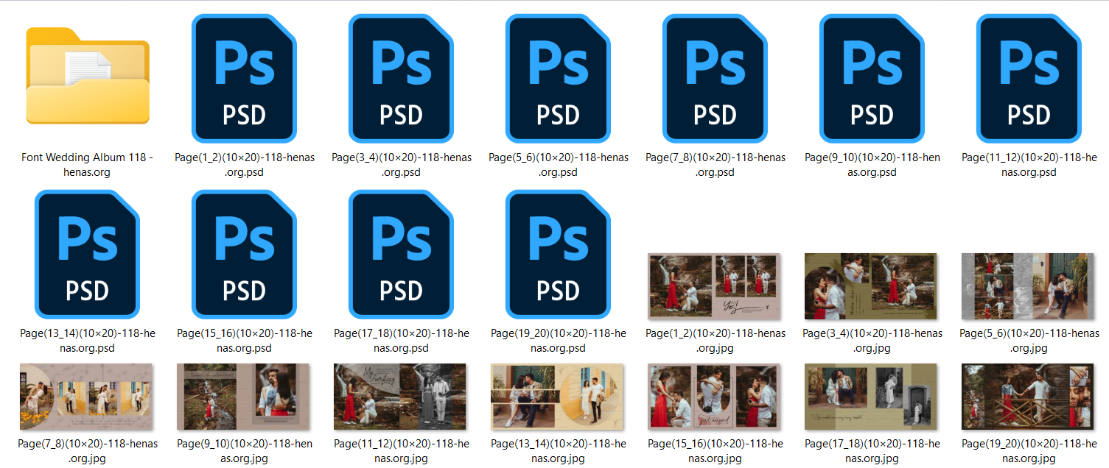Image resolution: width=1109 pixels, height=468 pixels.
Task: Click the "Page(7_8)(10×20)-118-henas.org.jpg" filename
Action: [88, 451]
